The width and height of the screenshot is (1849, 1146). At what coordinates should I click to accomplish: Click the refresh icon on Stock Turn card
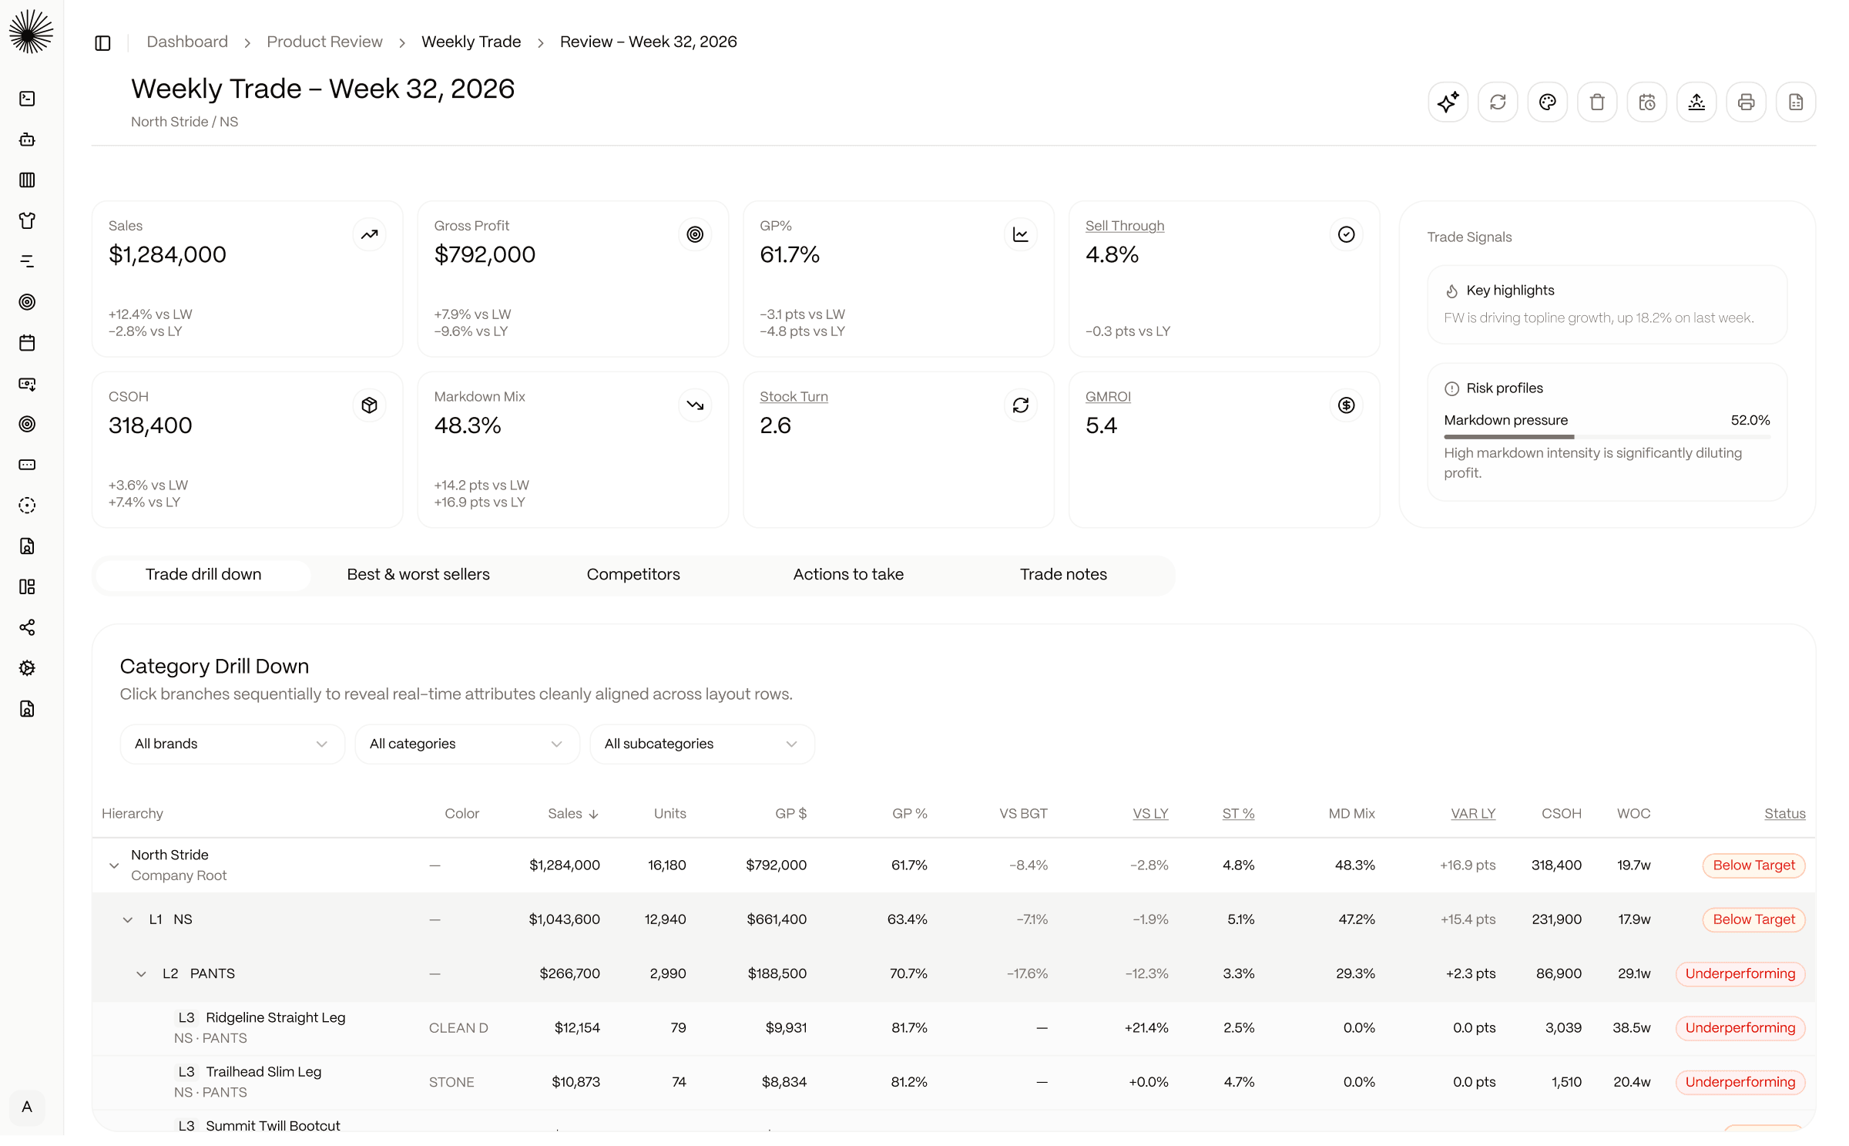[x=1021, y=405]
